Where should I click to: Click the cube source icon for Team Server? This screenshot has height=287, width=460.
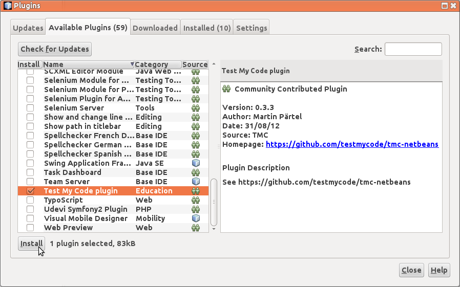pos(195,182)
